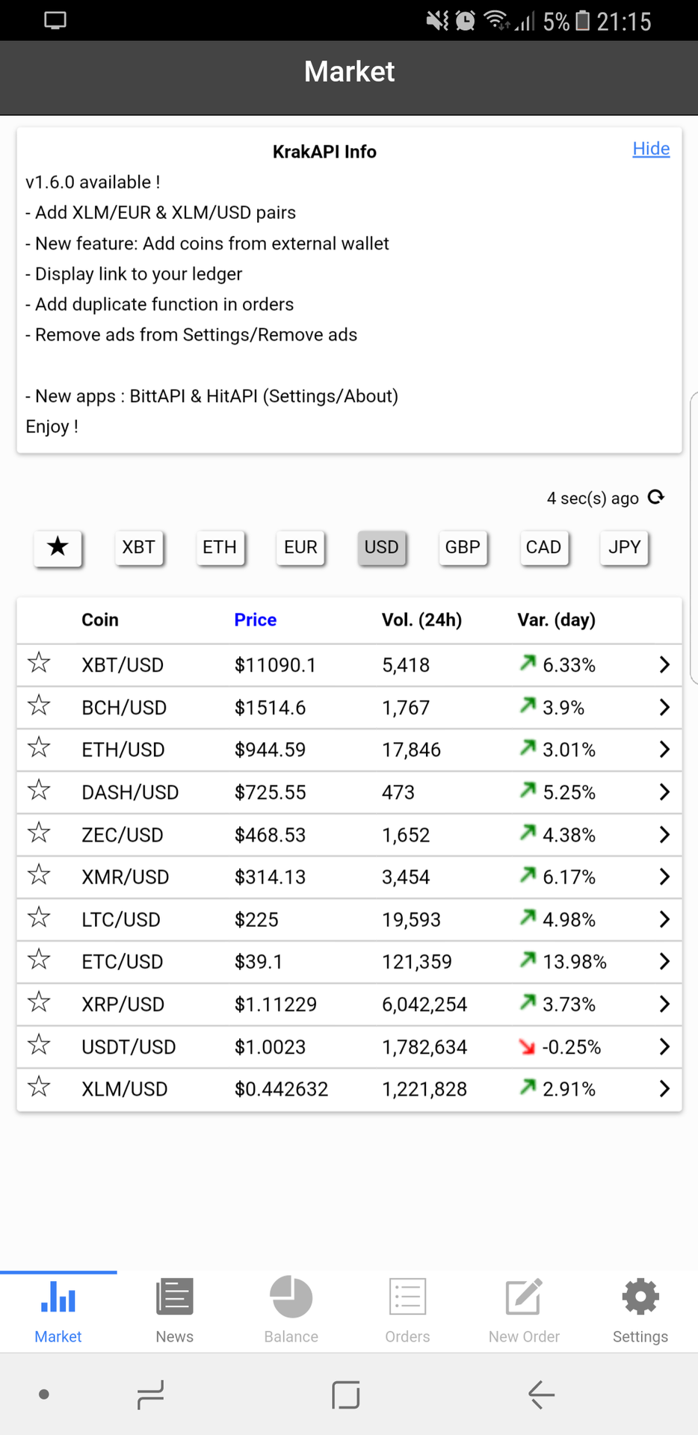Image resolution: width=698 pixels, height=1435 pixels.
Task: Hide the KrakAPI Info panel
Action: (651, 149)
